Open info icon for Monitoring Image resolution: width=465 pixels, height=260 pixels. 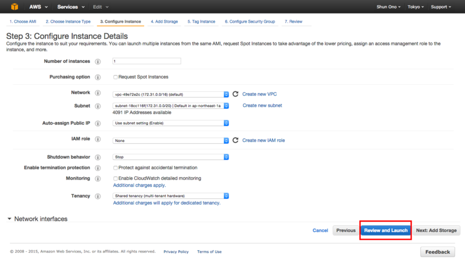pyautogui.click(x=98, y=179)
